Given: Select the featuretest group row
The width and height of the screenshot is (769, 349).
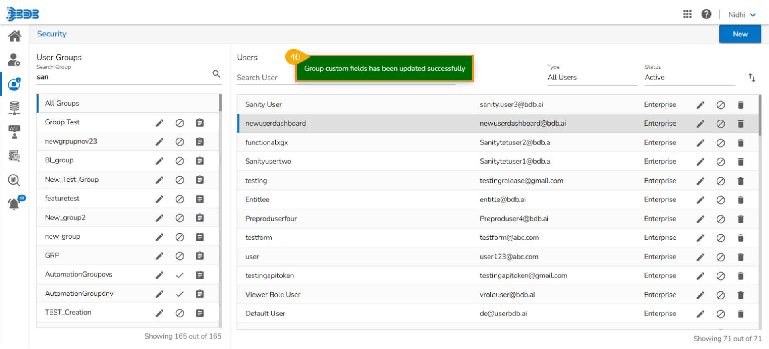Looking at the screenshot, I should pos(62,199).
